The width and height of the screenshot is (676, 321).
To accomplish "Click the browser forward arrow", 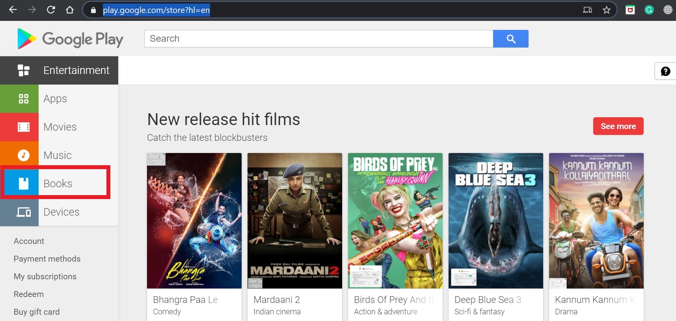I will [32, 10].
